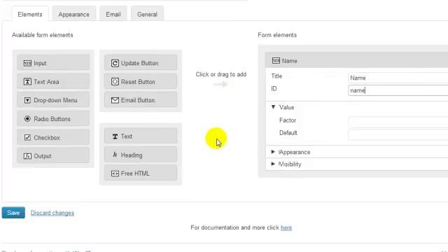Viewport: 448px width, 252px height.
Task: Add a Free HTML element by its label
Action: [135, 174]
